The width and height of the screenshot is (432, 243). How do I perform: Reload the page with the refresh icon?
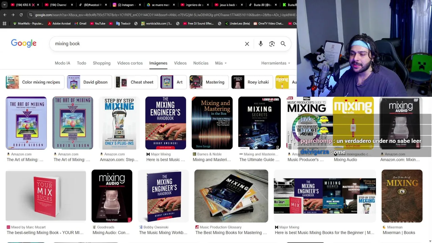21,15
